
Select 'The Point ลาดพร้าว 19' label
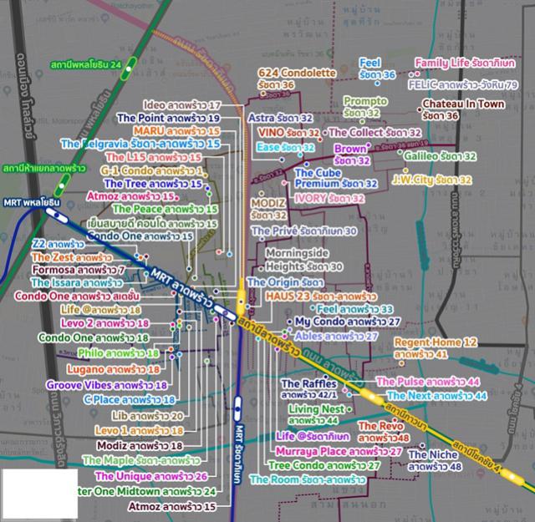(x=169, y=118)
